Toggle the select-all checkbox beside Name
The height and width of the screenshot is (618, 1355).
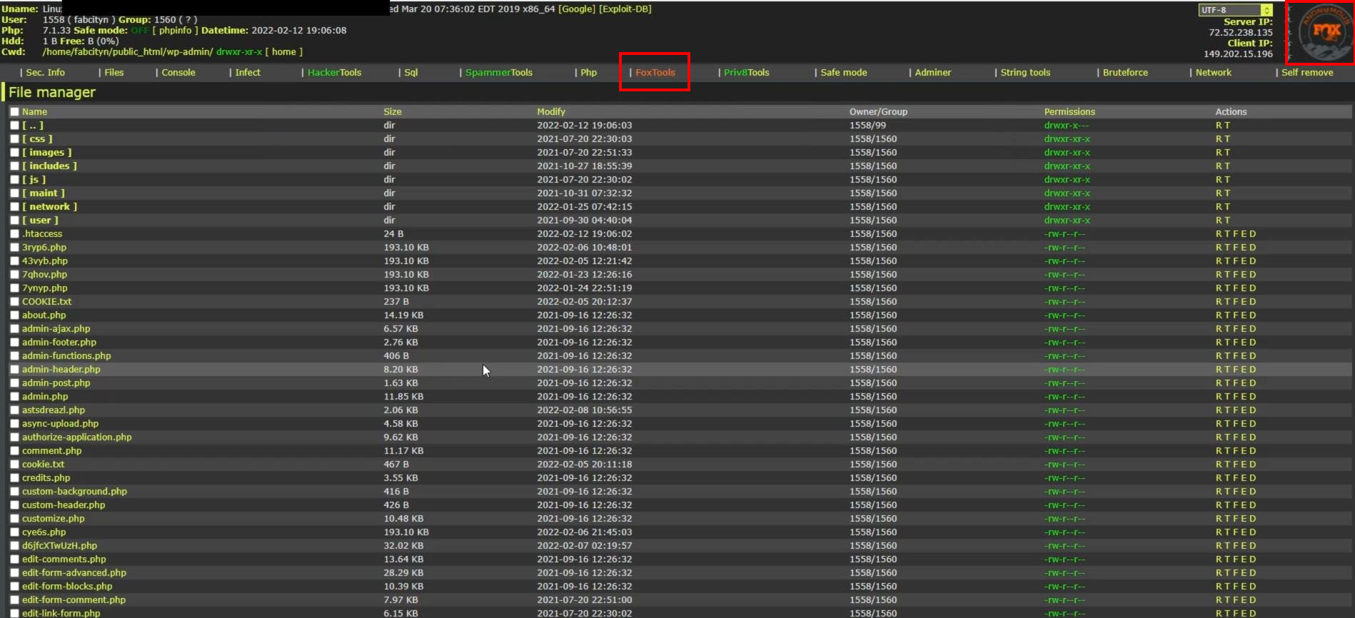click(x=14, y=111)
